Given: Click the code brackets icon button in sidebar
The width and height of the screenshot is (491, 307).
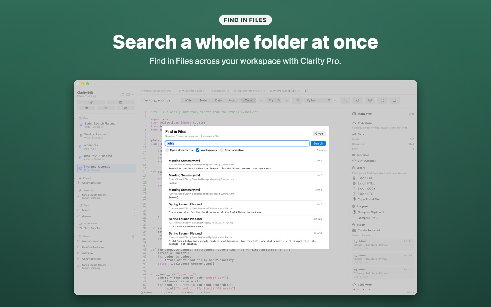Looking at the screenshot, I should click(x=125, y=108).
